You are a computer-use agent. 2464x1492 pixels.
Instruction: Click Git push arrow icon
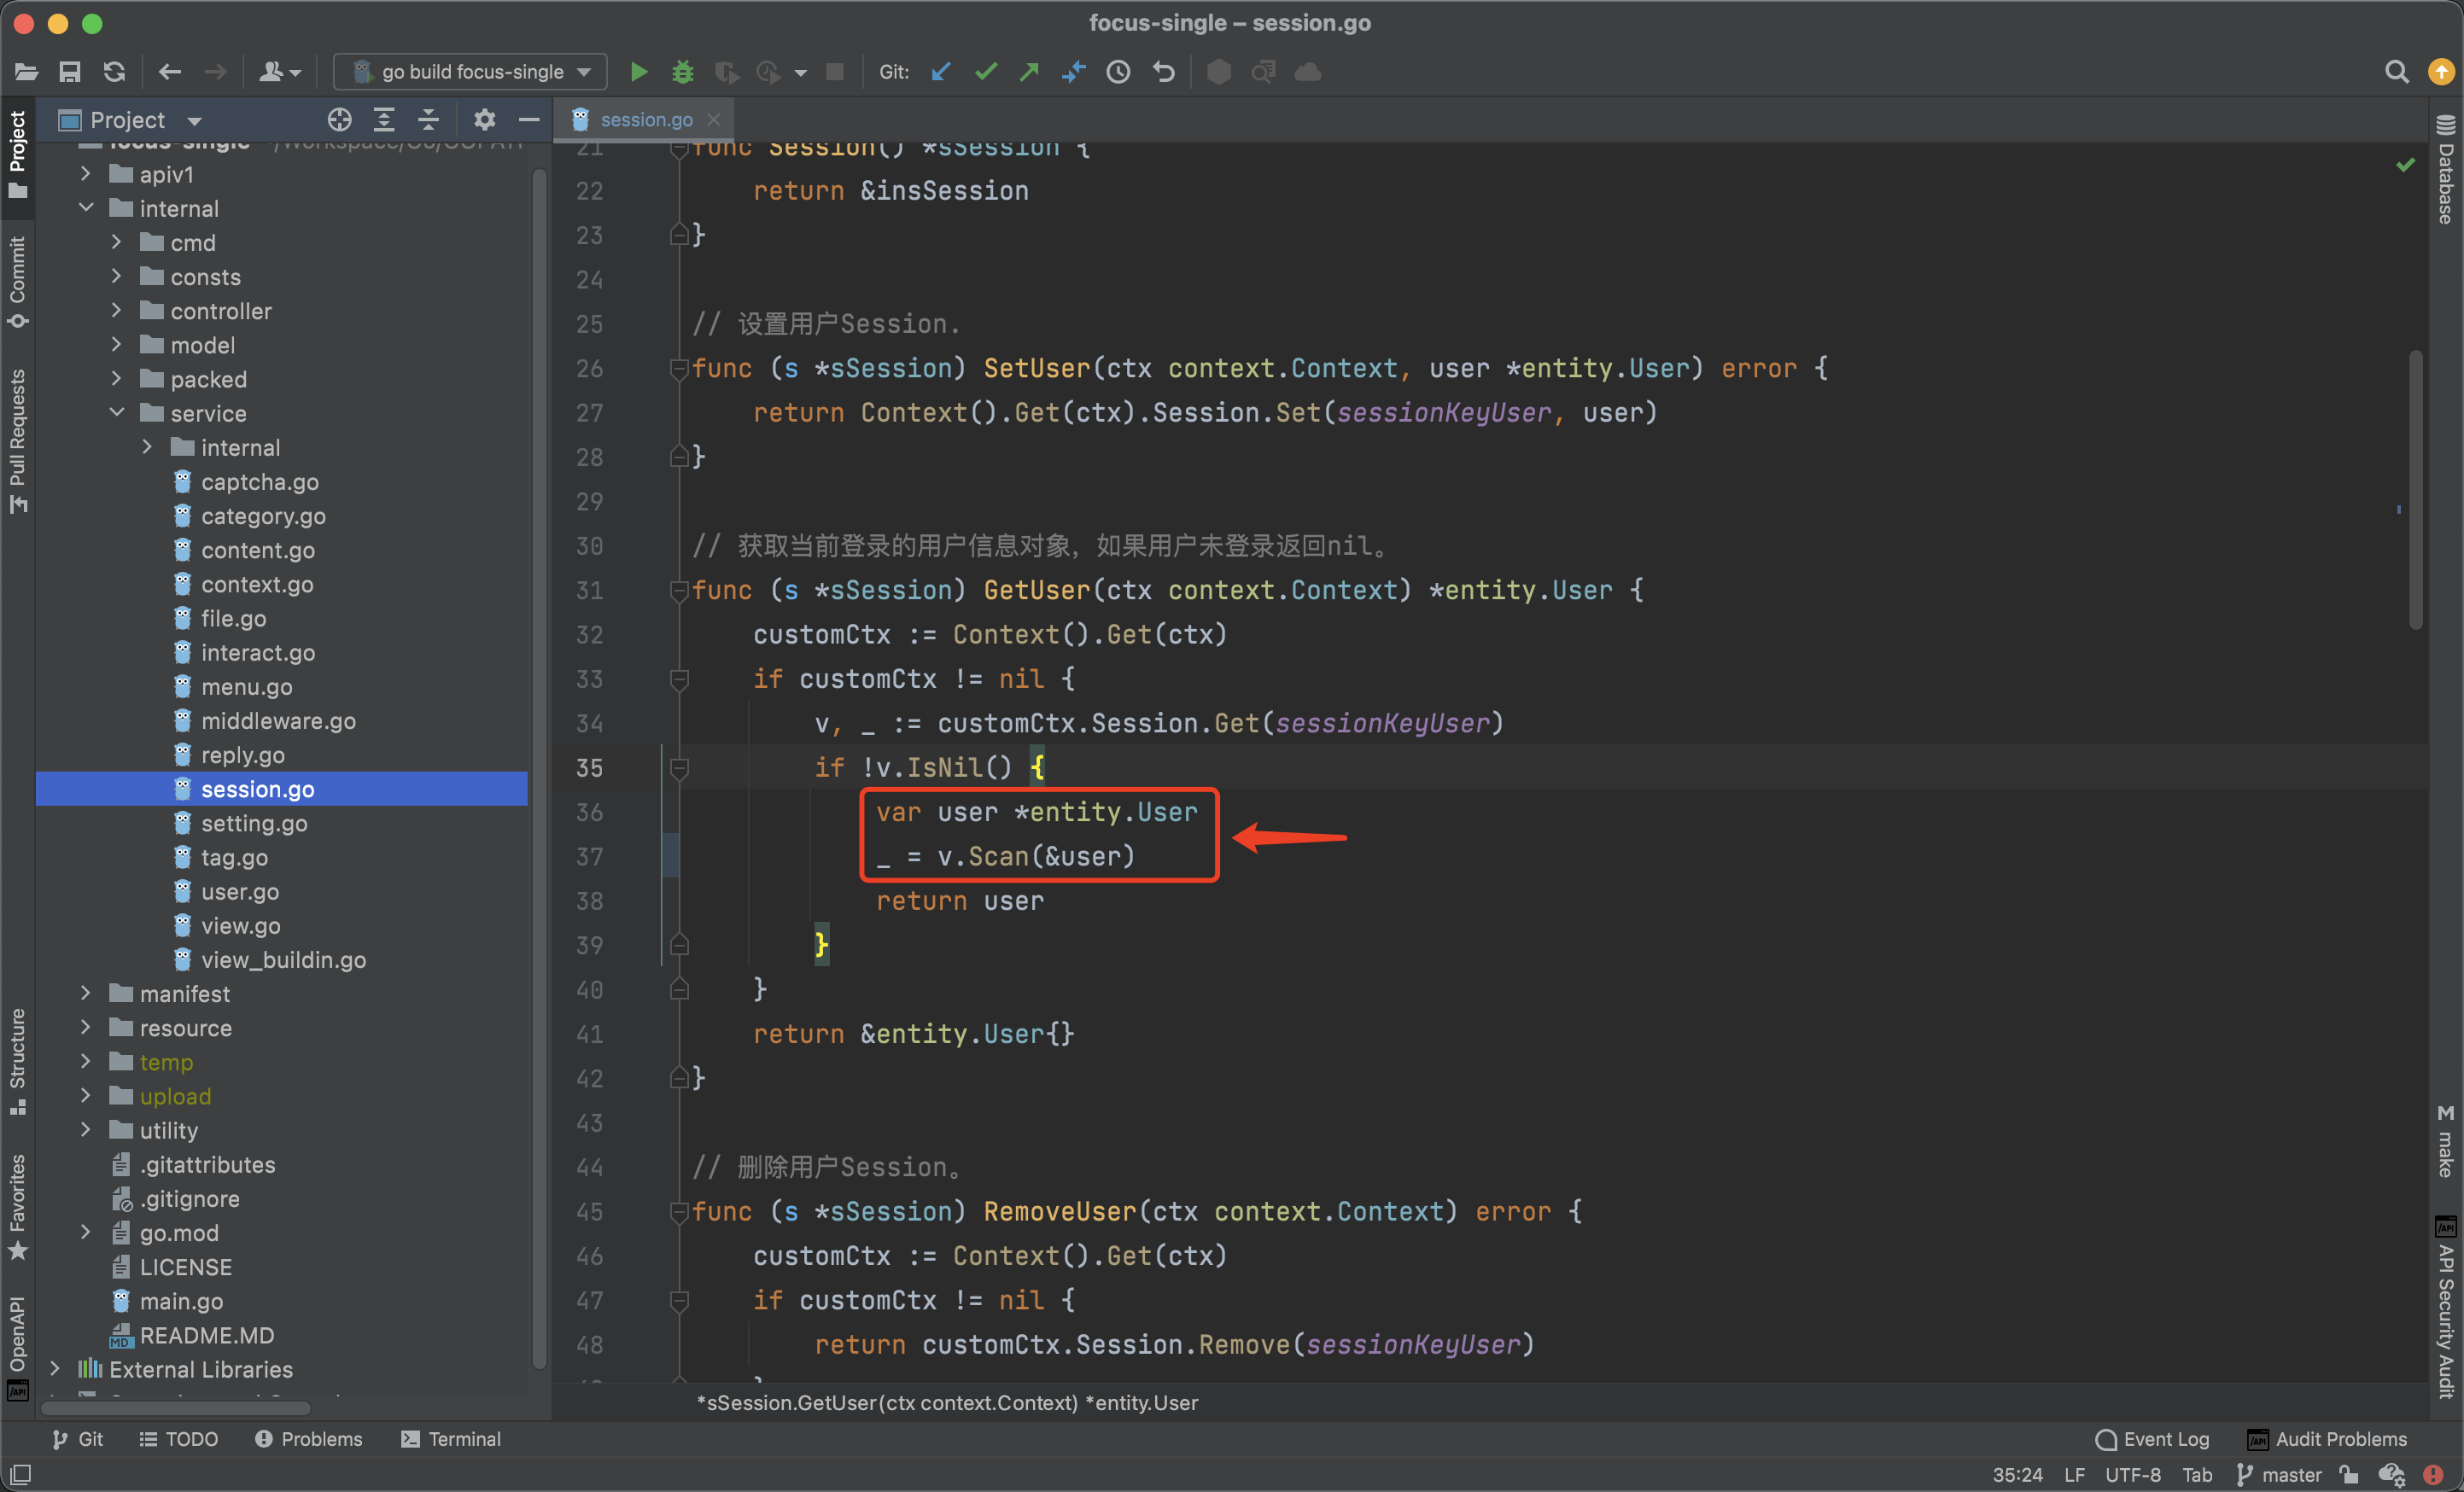pos(1029,72)
